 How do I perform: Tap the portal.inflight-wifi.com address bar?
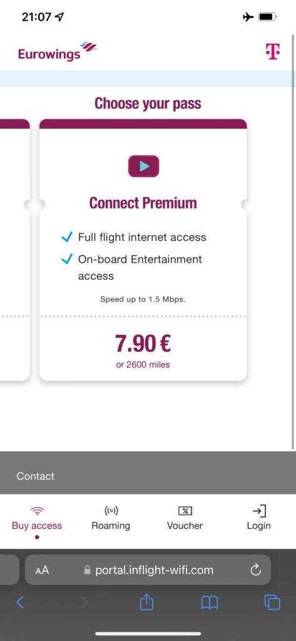[x=148, y=570]
